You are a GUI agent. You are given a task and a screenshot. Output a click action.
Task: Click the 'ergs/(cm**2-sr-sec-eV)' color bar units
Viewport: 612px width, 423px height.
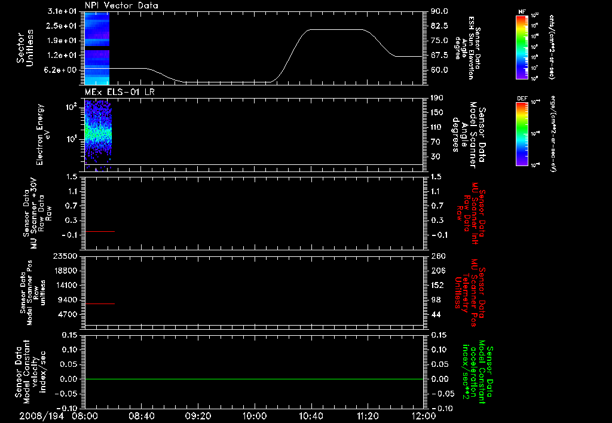point(553,134)
